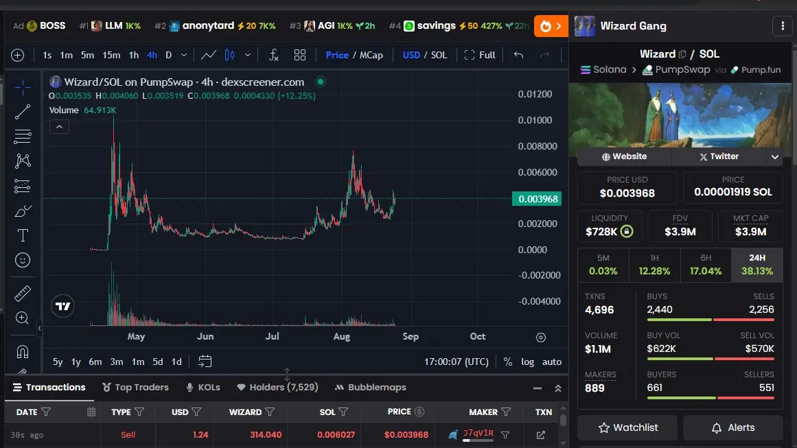Viewport: 797px width, 448px height.
Task: Set chart range to 1y
Action: [76, 362]
